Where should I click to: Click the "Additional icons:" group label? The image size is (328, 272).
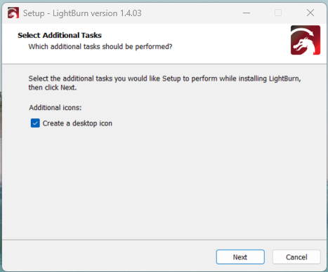(x=55, y=108)
